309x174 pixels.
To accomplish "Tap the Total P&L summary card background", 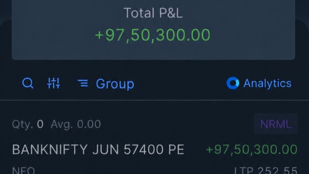I will (x=153, y=30).
